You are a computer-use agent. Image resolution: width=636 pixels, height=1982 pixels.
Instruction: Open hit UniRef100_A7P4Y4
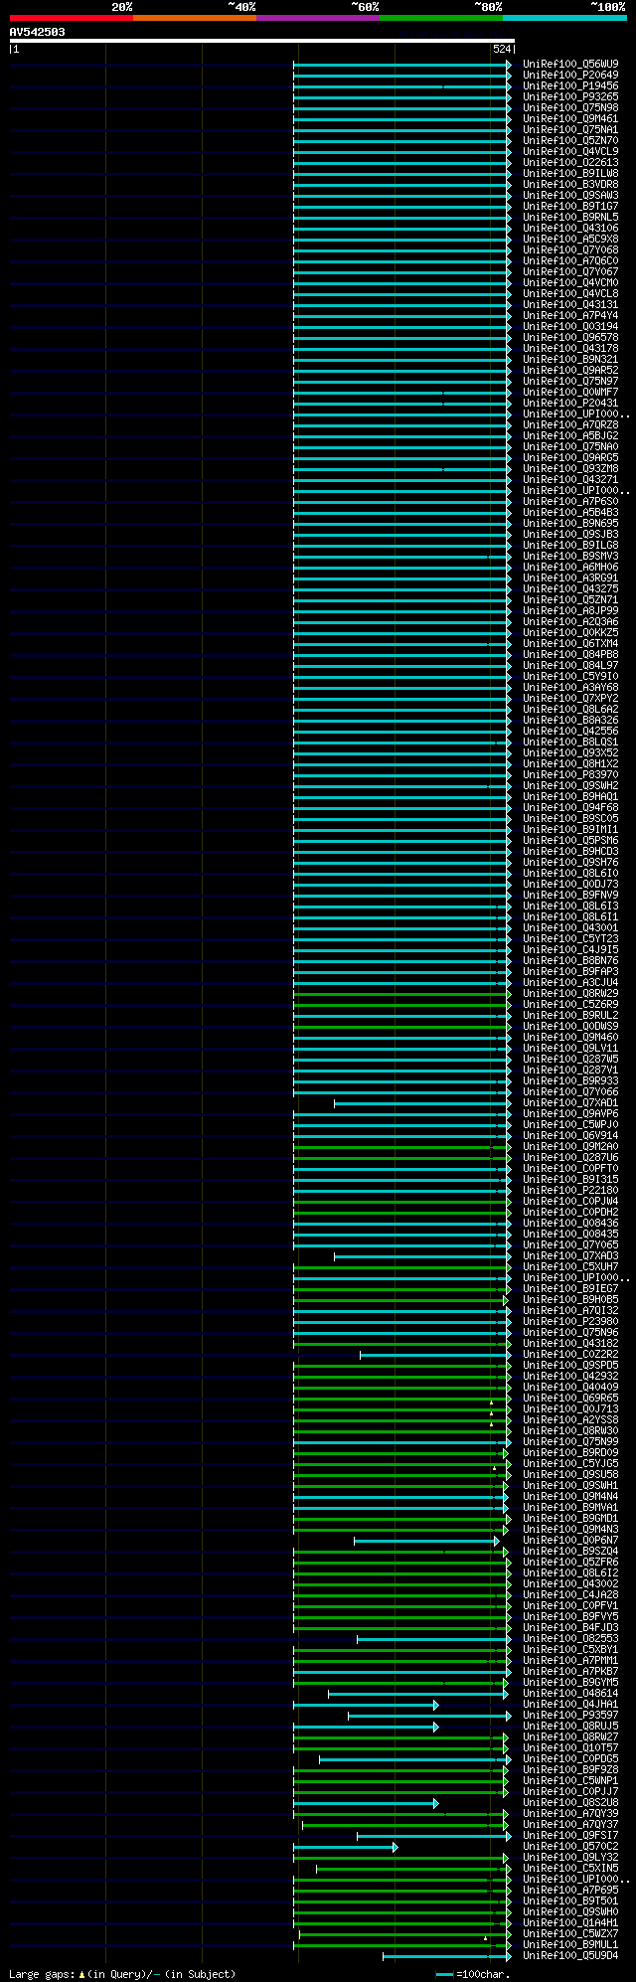pyautogui.click(x=570, y=315)
